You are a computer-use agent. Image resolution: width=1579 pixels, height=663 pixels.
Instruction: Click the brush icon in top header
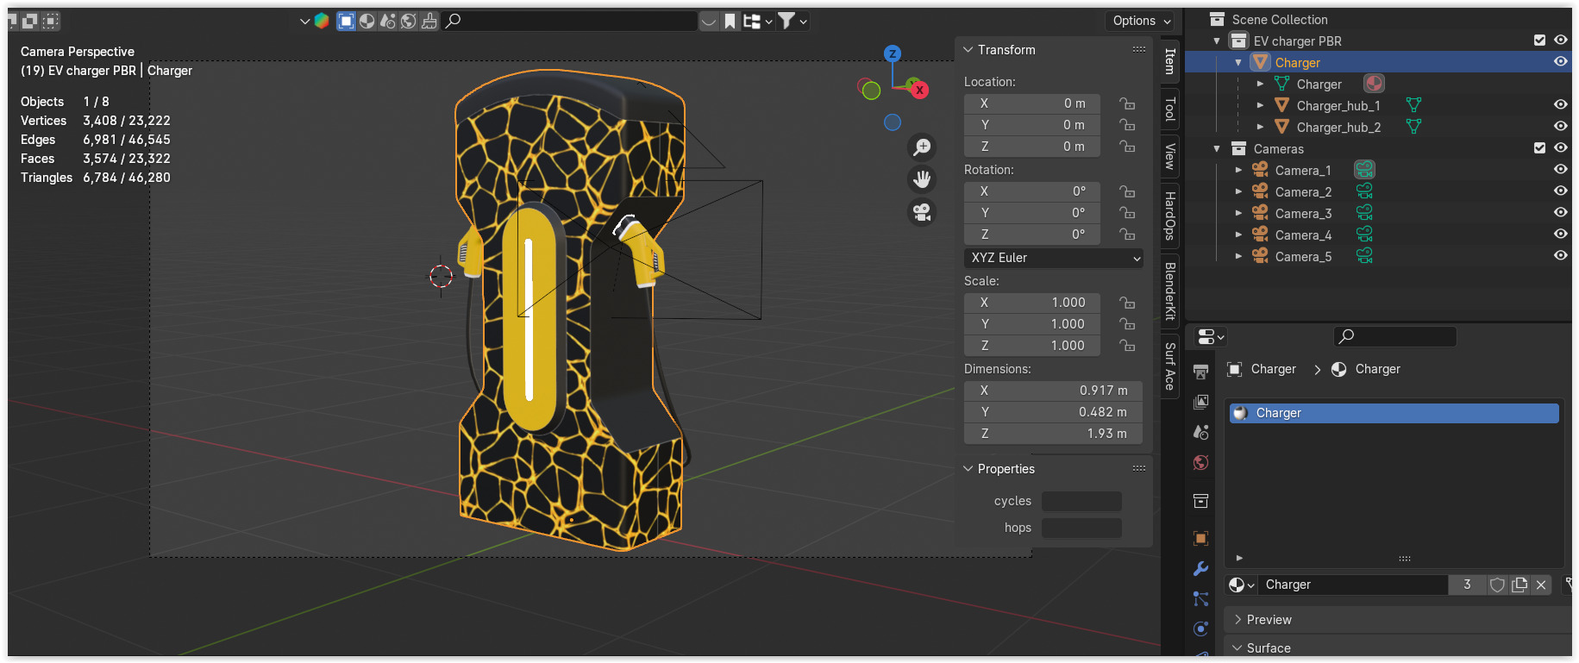point(429,21)
